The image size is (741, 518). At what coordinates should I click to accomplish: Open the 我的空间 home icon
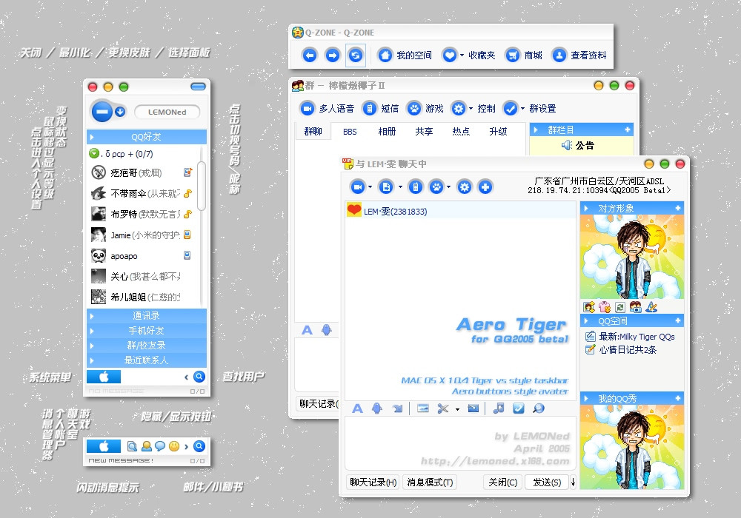[x=385, y=55]
